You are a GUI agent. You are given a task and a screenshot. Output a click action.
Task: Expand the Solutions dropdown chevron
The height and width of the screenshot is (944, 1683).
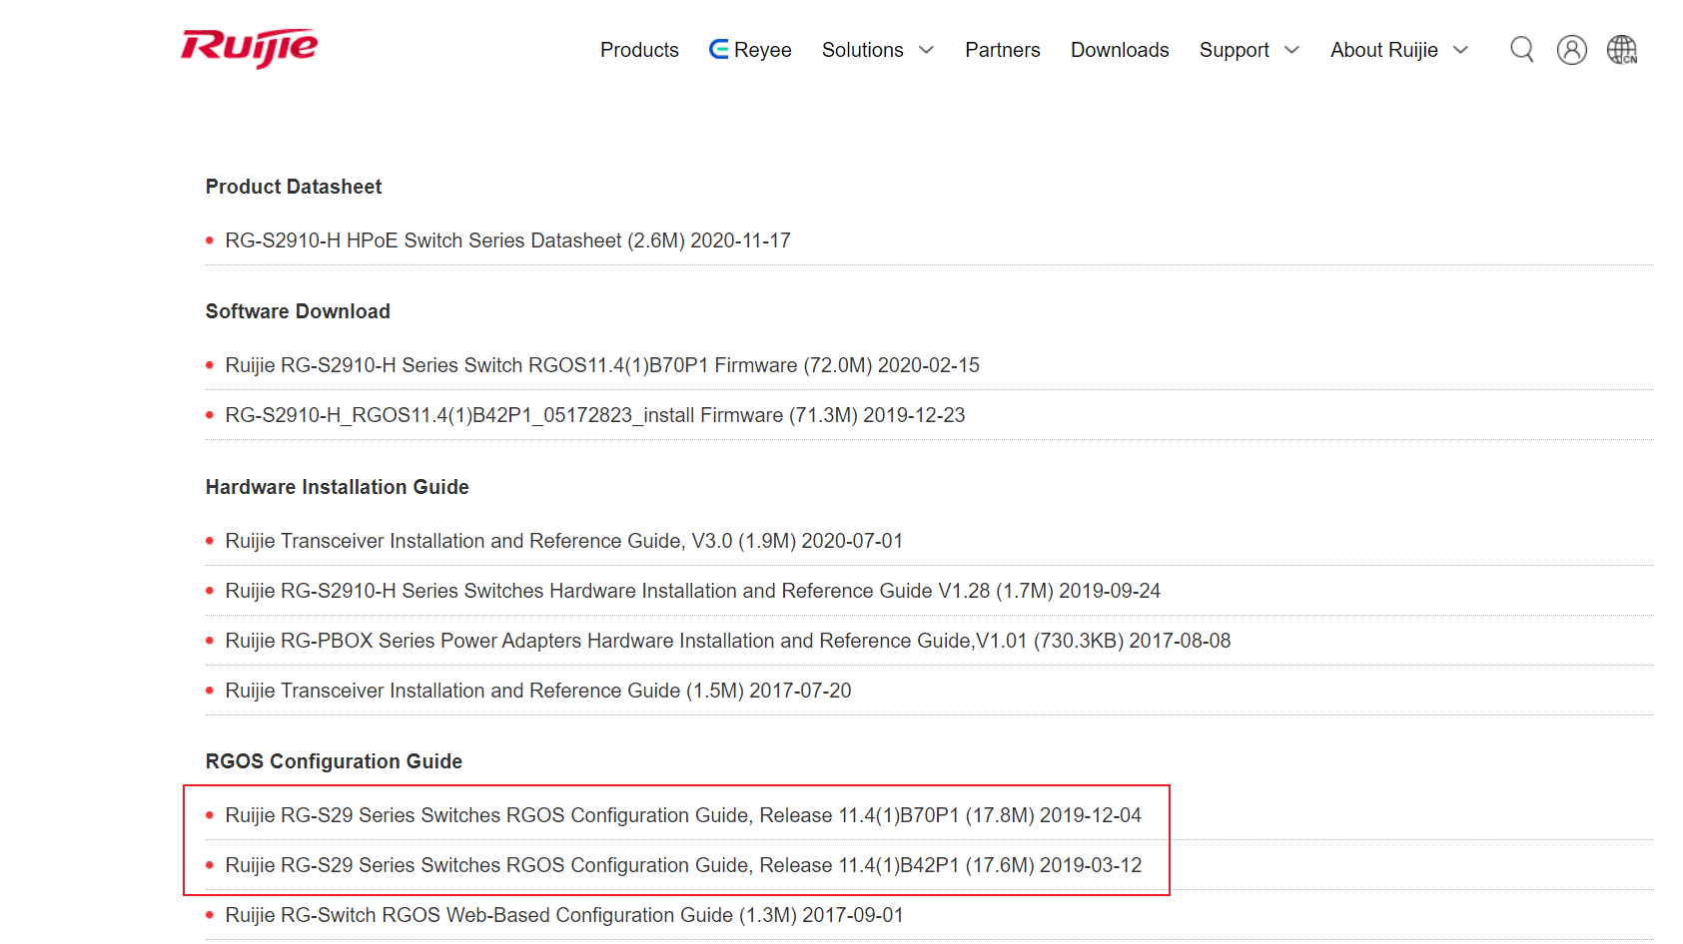pyautogui.click(x=926, y=50)
